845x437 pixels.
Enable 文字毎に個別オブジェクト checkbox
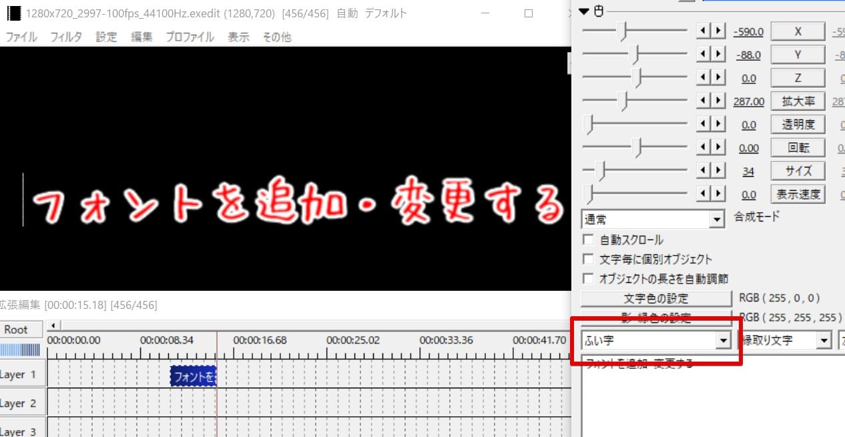[589, 259]
